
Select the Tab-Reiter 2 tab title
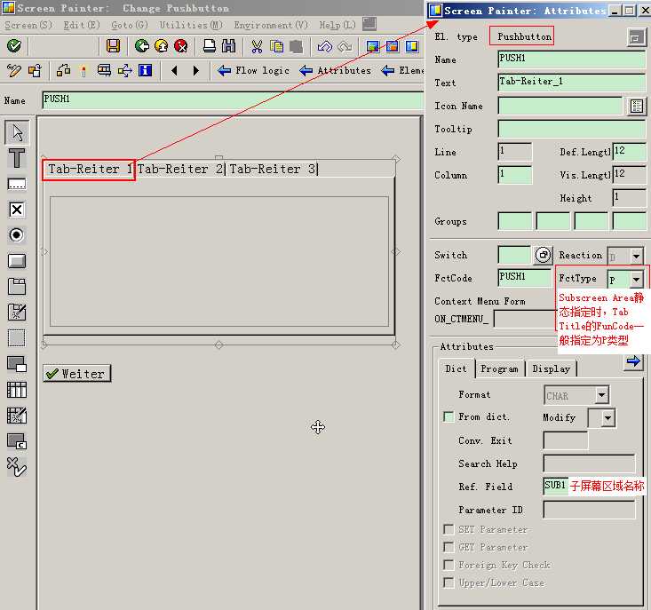coord(180,169)
